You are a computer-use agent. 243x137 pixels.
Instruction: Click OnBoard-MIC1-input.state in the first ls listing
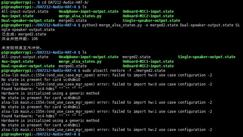(148, 11)
